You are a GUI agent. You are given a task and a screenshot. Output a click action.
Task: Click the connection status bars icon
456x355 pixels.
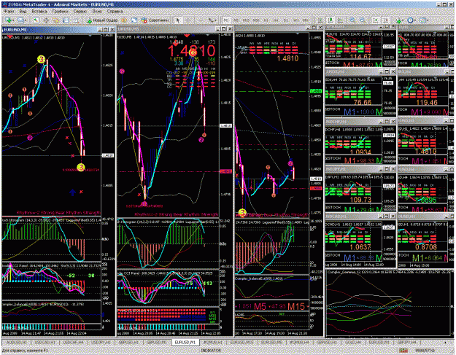(403, 351)
